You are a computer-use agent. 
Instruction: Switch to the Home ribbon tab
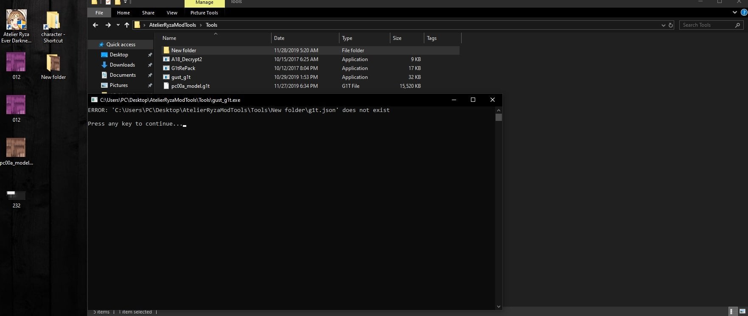click(123, 13)
